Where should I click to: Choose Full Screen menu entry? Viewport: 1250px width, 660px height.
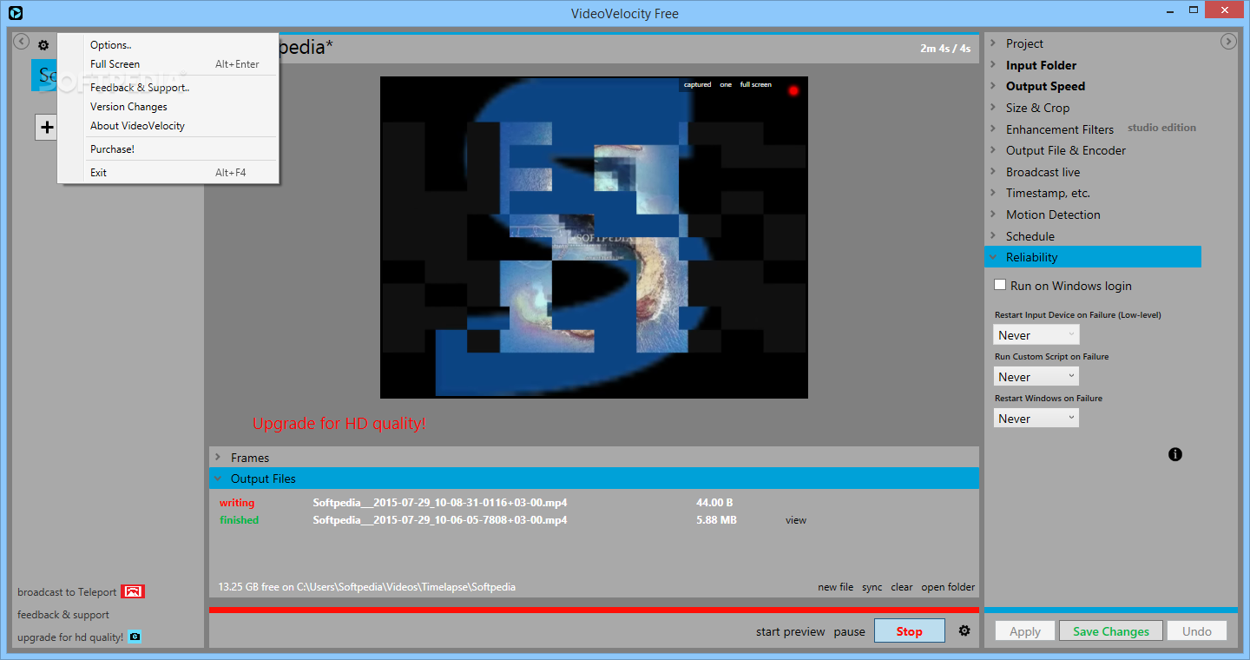[168, 64]
